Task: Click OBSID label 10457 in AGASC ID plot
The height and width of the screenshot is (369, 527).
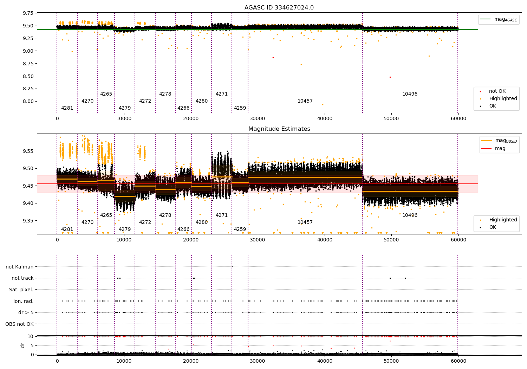Action: click(305, 101)
